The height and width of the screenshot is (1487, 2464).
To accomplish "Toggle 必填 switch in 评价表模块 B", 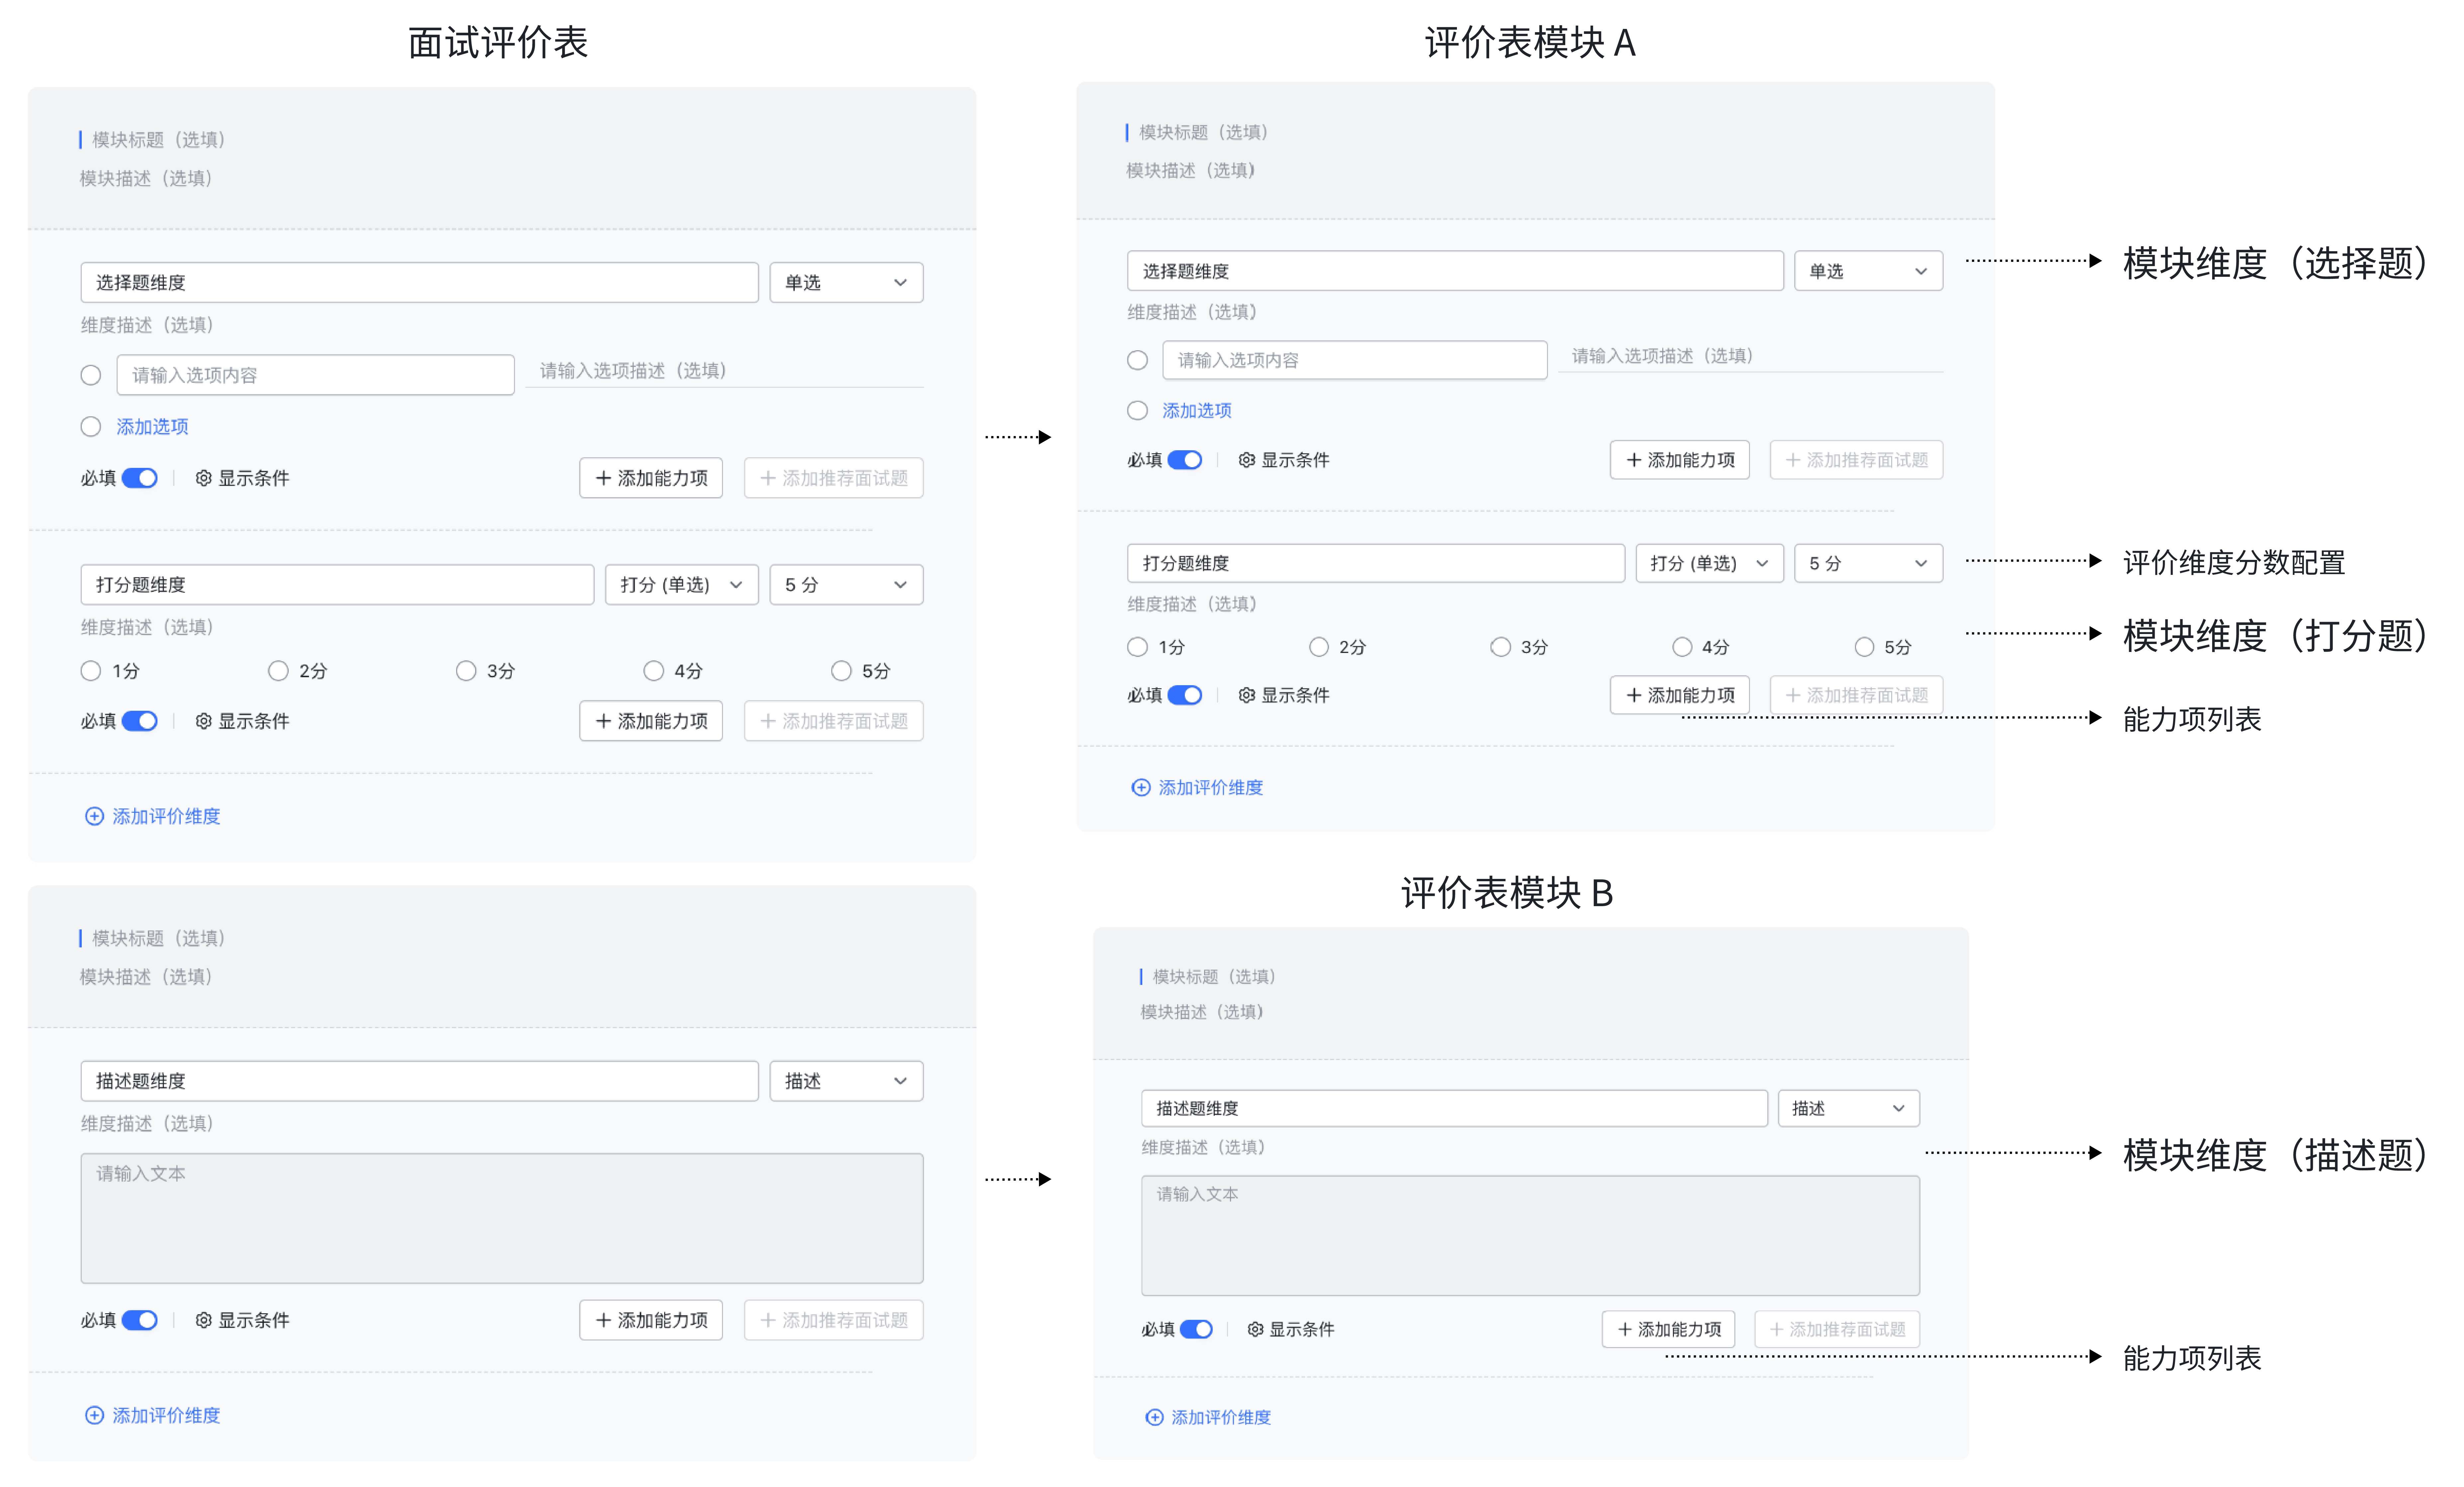I will pos(1196,1329).
